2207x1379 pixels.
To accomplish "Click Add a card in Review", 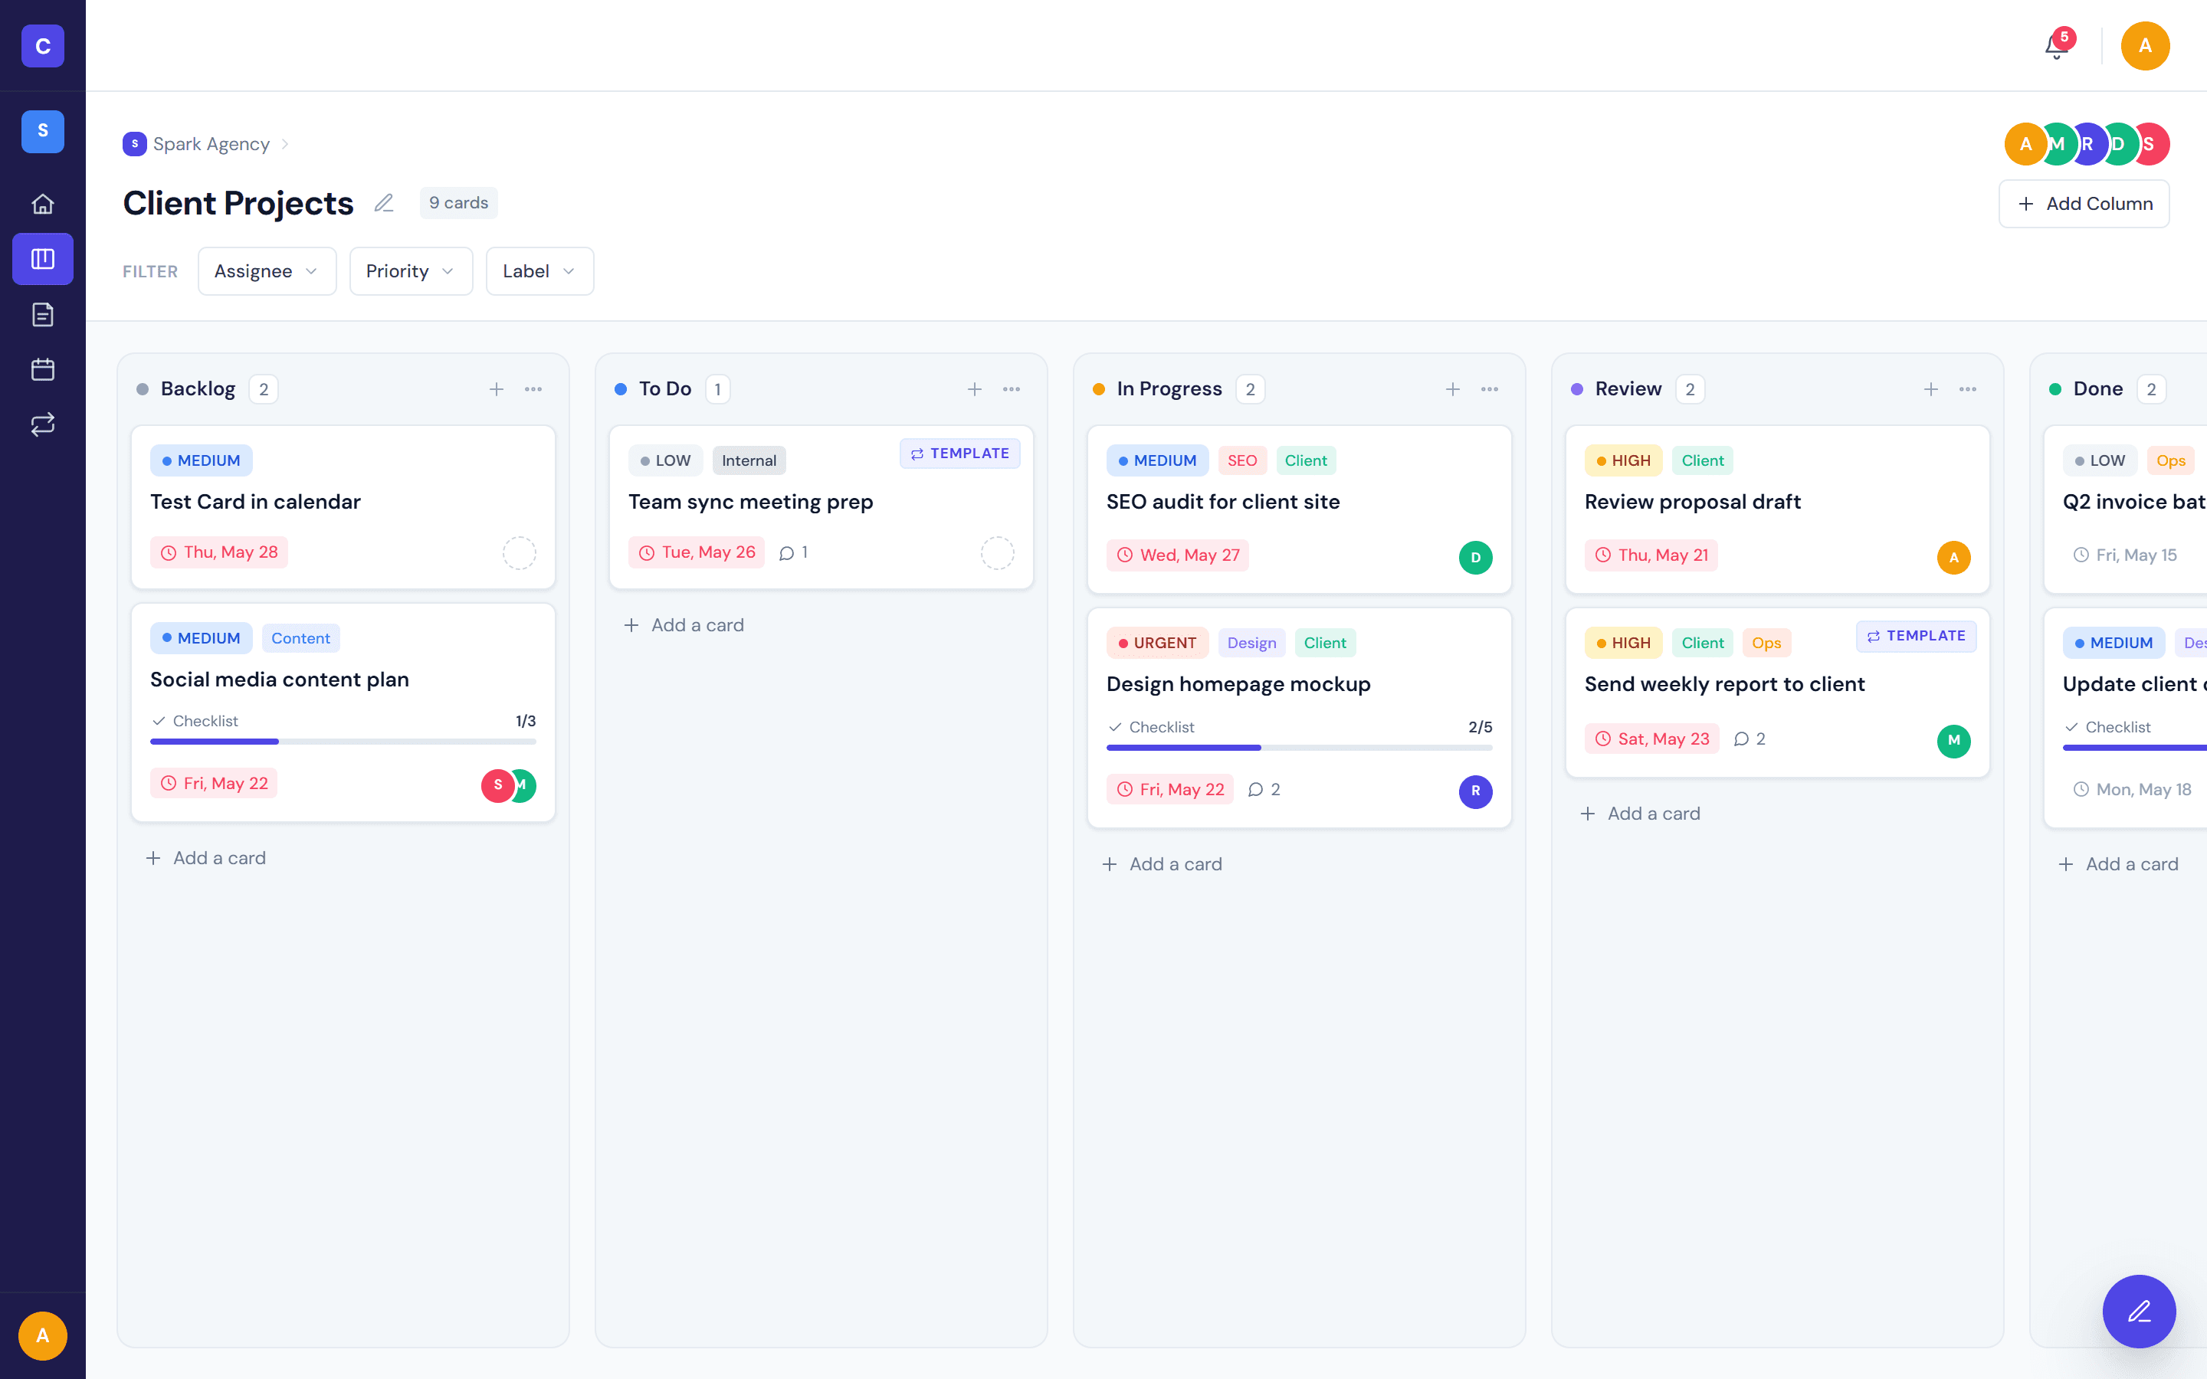I will tap(1640, 814).
